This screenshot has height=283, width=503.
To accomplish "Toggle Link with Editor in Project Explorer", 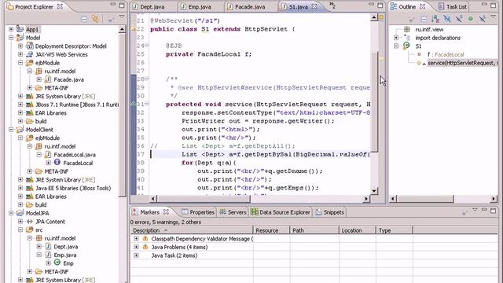I will coord(96,19).
